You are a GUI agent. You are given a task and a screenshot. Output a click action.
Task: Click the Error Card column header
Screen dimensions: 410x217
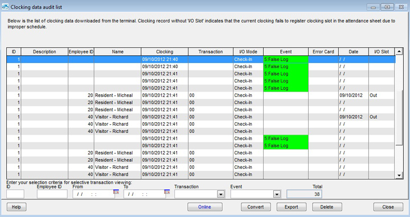pyautogui.click(x=323, y=52)
